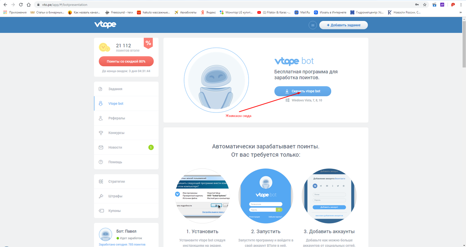466x247 pixels.
Task: Bookmark this page with the star icon
Action: [425, 5]
